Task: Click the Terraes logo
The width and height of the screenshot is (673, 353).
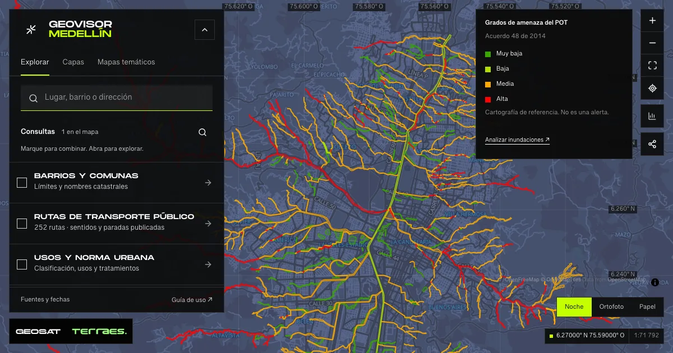Action: point(99,332)
